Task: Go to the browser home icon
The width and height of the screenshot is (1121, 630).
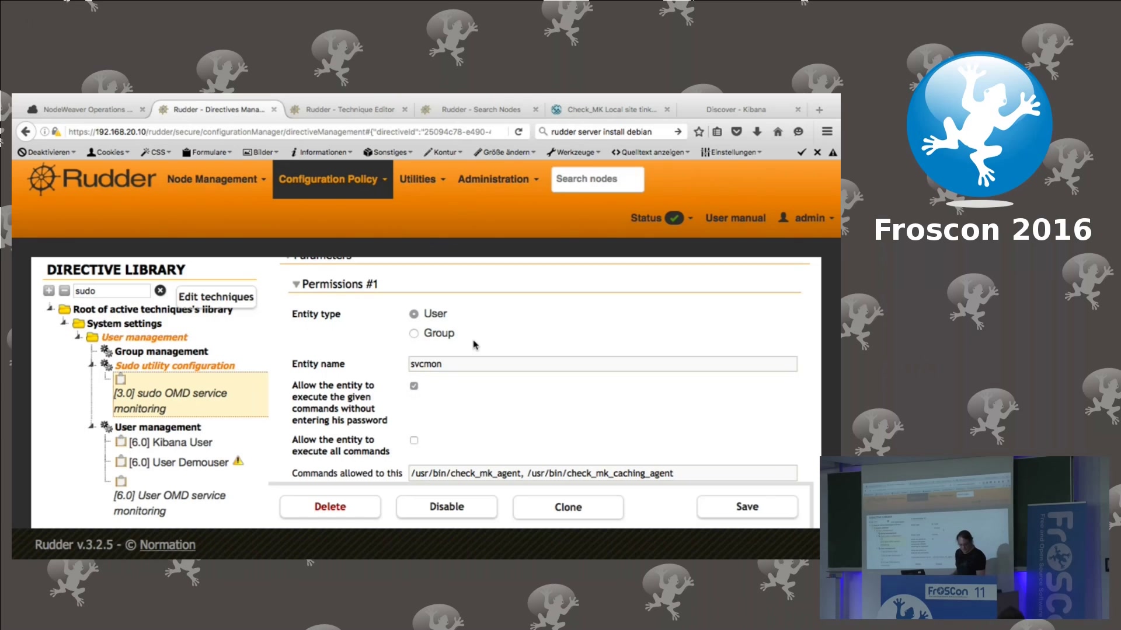Action: pyautogui.click(x=778, y=132)
